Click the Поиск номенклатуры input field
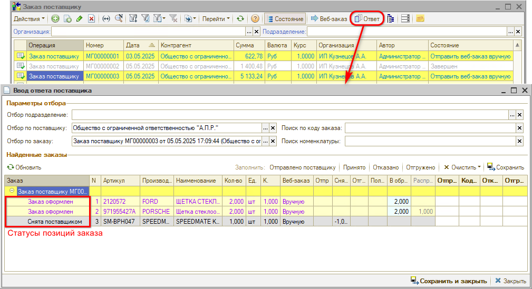The image size is (532, 289). click(430, 141)
